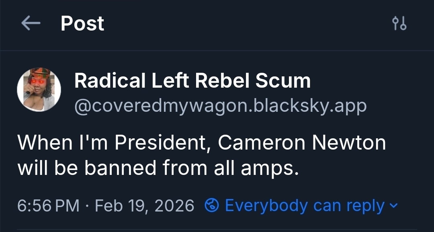Viewport: 434px width, 232px height.
Task: Click the globe icon beside reply setting
Action: coord(211,206)
